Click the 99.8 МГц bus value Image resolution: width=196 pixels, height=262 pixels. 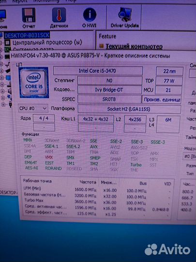coord(136,209)
